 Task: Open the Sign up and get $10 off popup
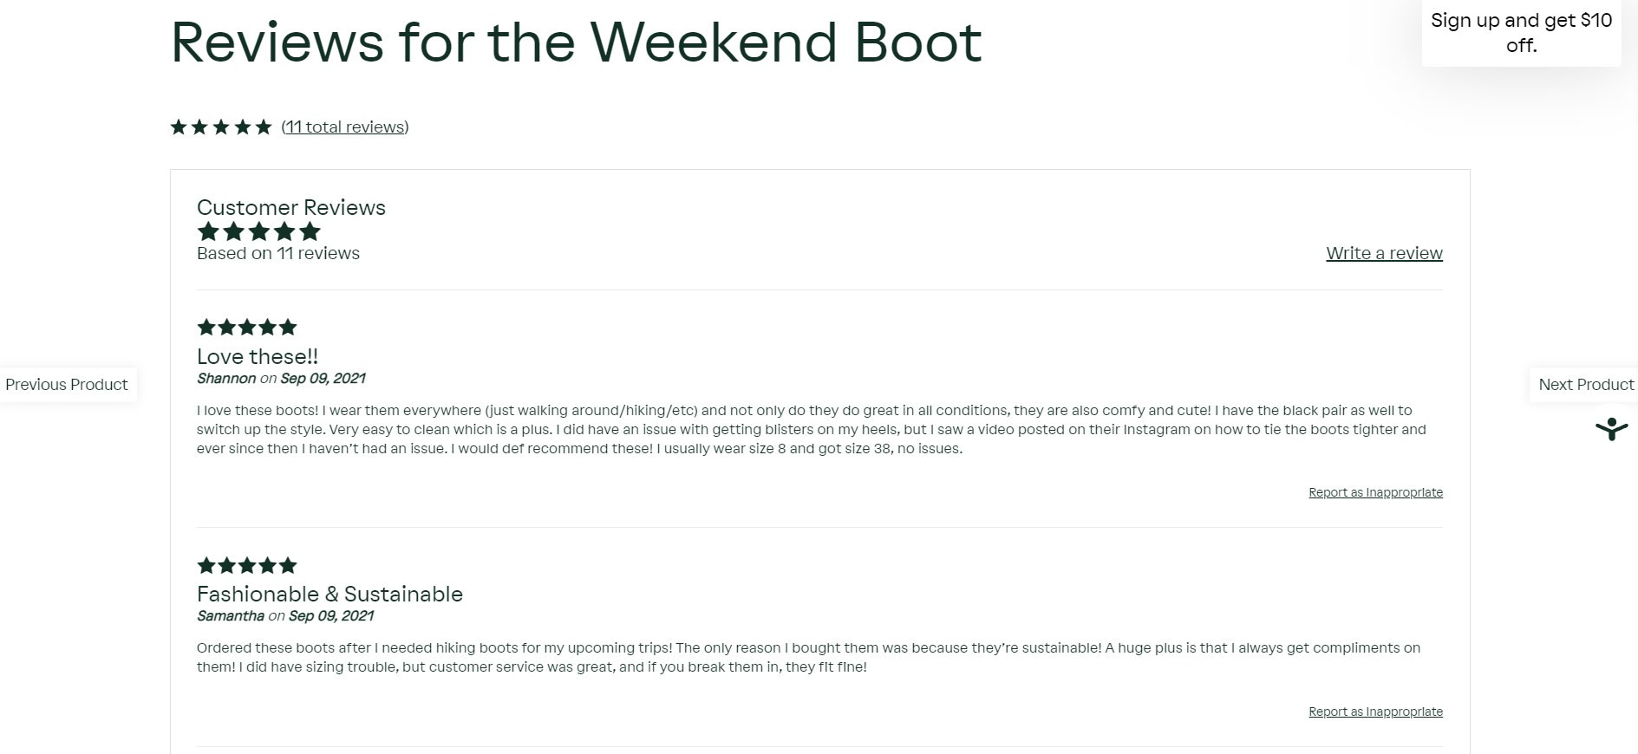(1521, 33)
